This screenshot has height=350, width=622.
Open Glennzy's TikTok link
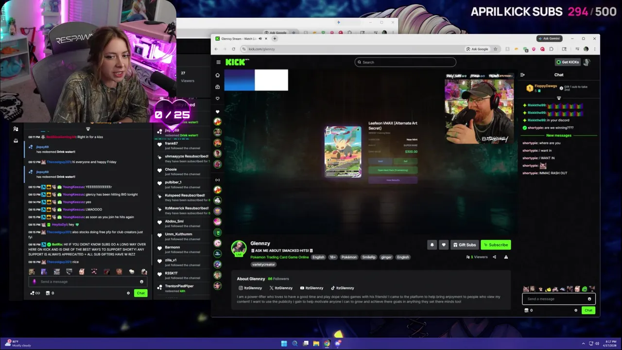click(342, 288)
